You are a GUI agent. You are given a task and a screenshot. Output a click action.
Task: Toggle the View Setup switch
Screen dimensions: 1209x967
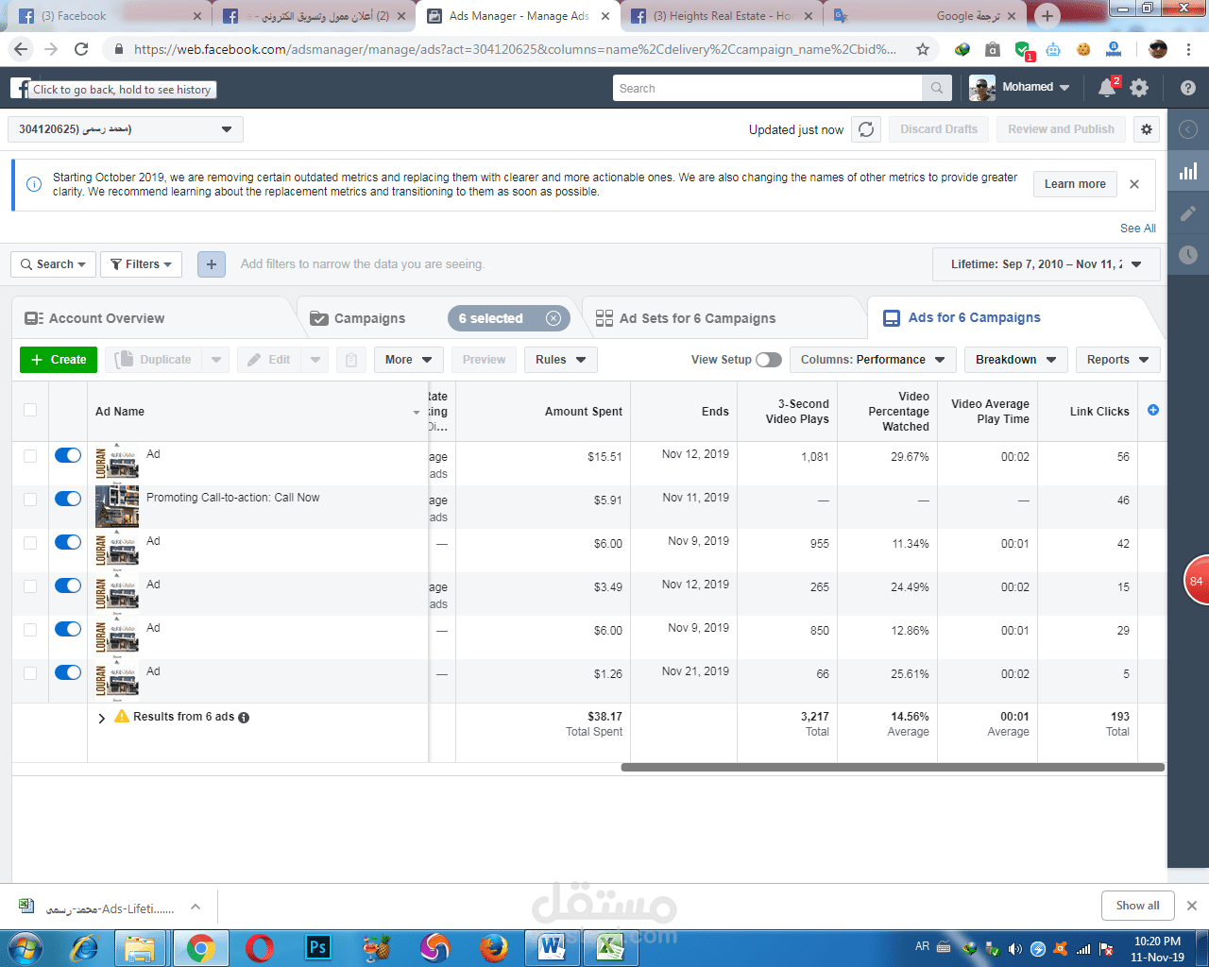point(769,360)
